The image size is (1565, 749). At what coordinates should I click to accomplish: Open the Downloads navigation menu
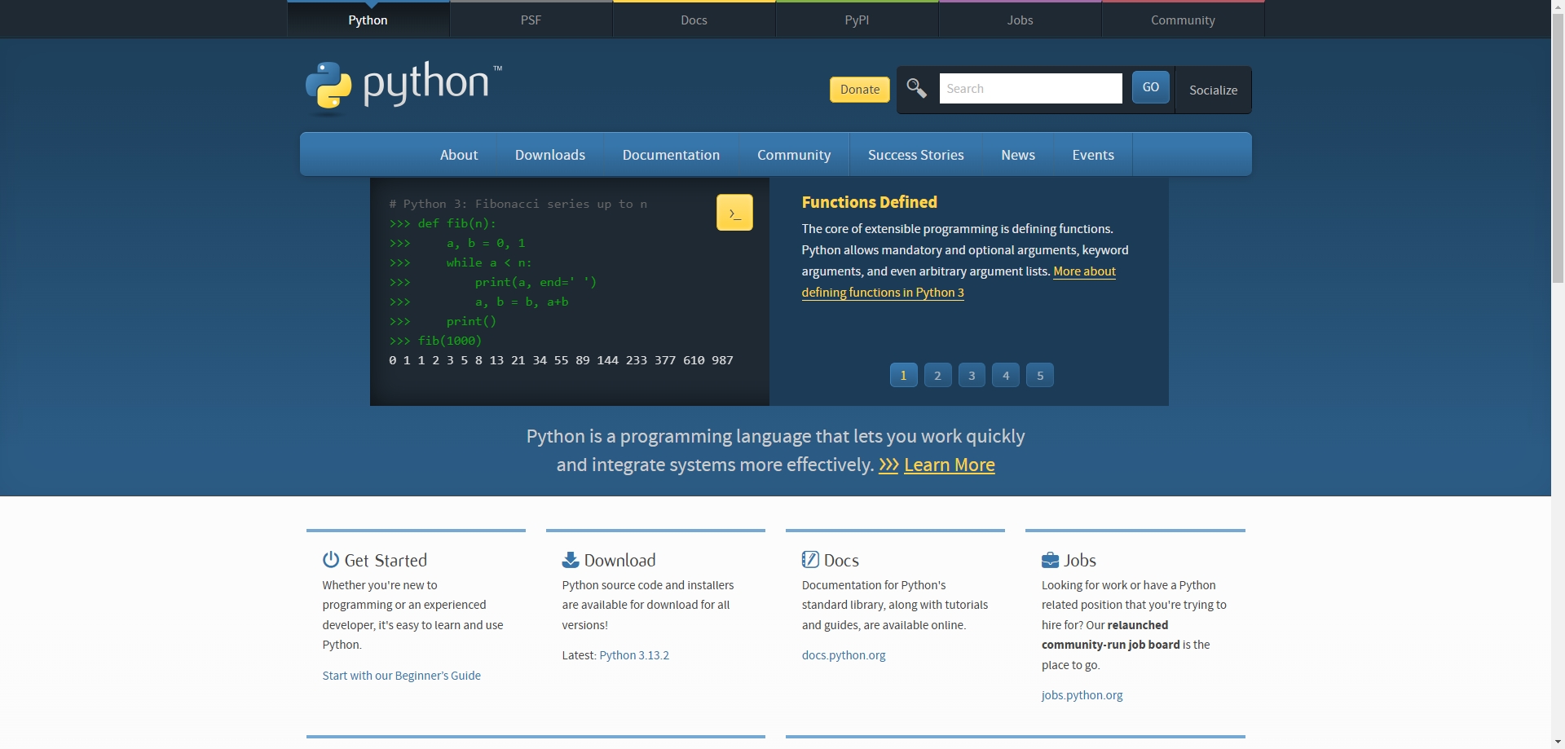click(549, 154)
